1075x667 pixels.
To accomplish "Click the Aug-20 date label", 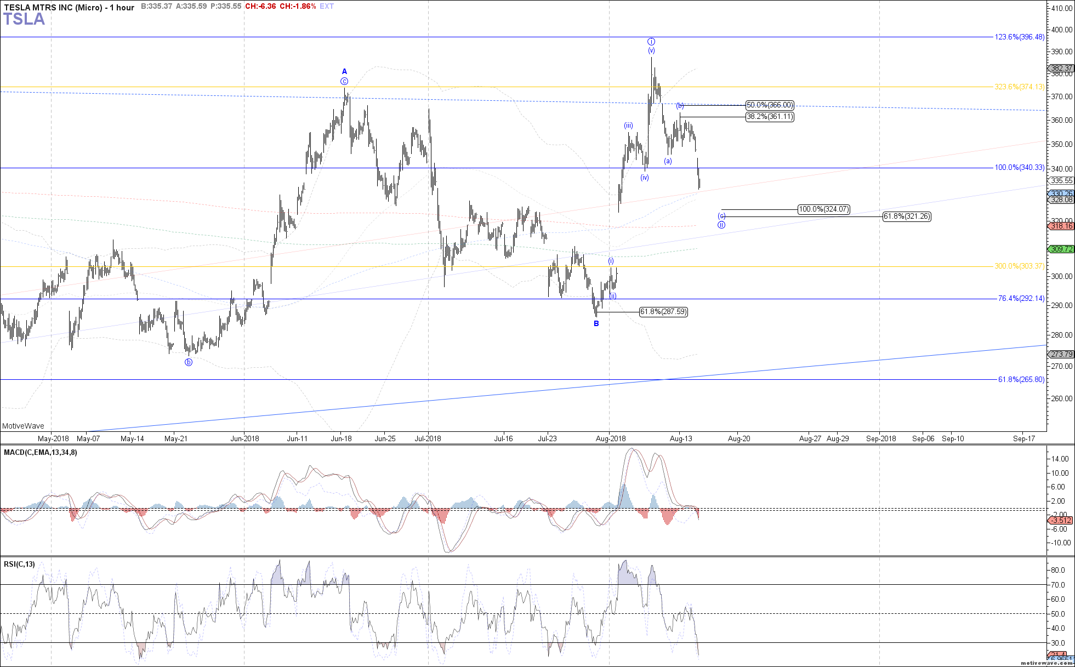I will click(x=739, y=438).
